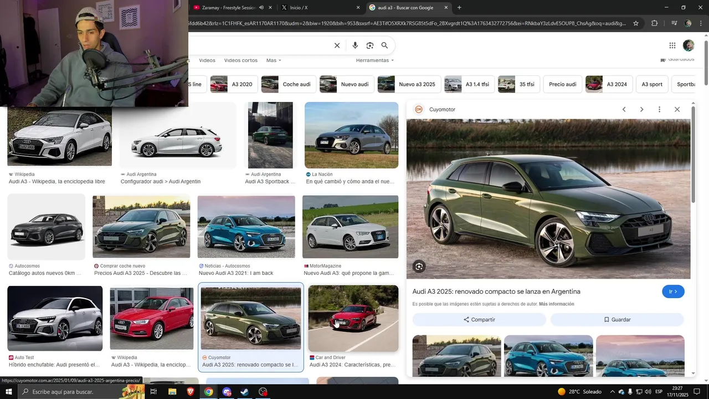Filter by Precio audi chip
The image size is (709, 399).
(x=562, y=84)
